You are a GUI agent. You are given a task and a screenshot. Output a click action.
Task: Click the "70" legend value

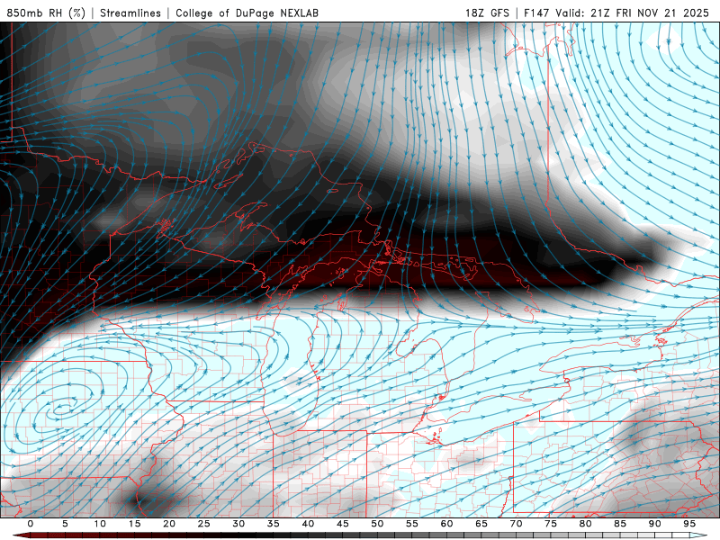(x=516, y=524)
